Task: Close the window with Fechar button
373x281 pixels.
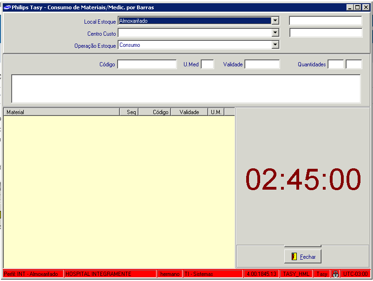Action: click(303, 256)
